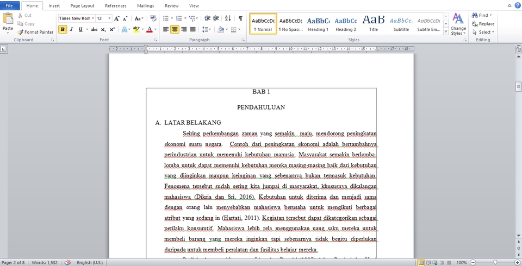Switch to Web Layout view icon
The height and width of the screenshot is (266, 522).
tap(435, 263)
